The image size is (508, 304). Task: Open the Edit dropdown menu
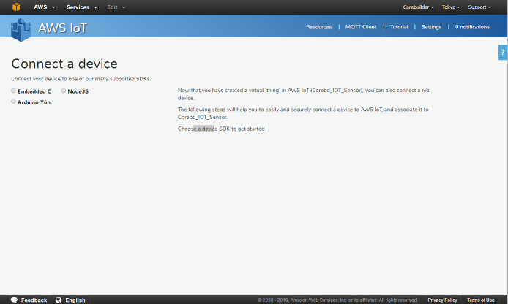coord(116,7)
